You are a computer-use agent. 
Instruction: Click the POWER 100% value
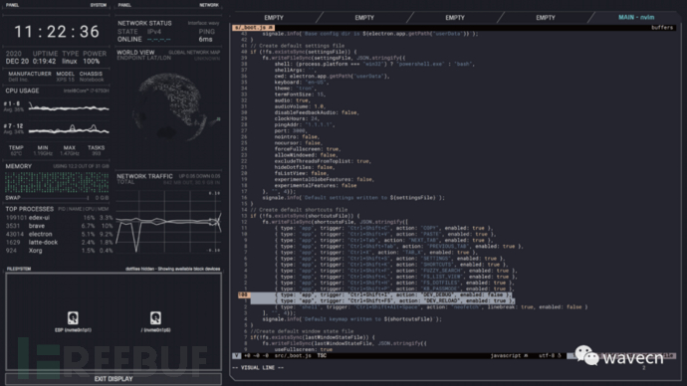[x=92, y=62]
